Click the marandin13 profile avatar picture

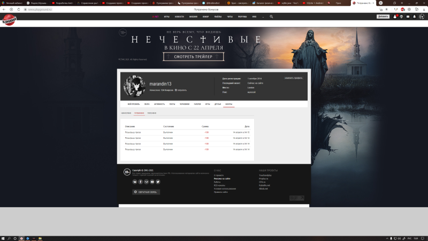[x=134, y=86]
